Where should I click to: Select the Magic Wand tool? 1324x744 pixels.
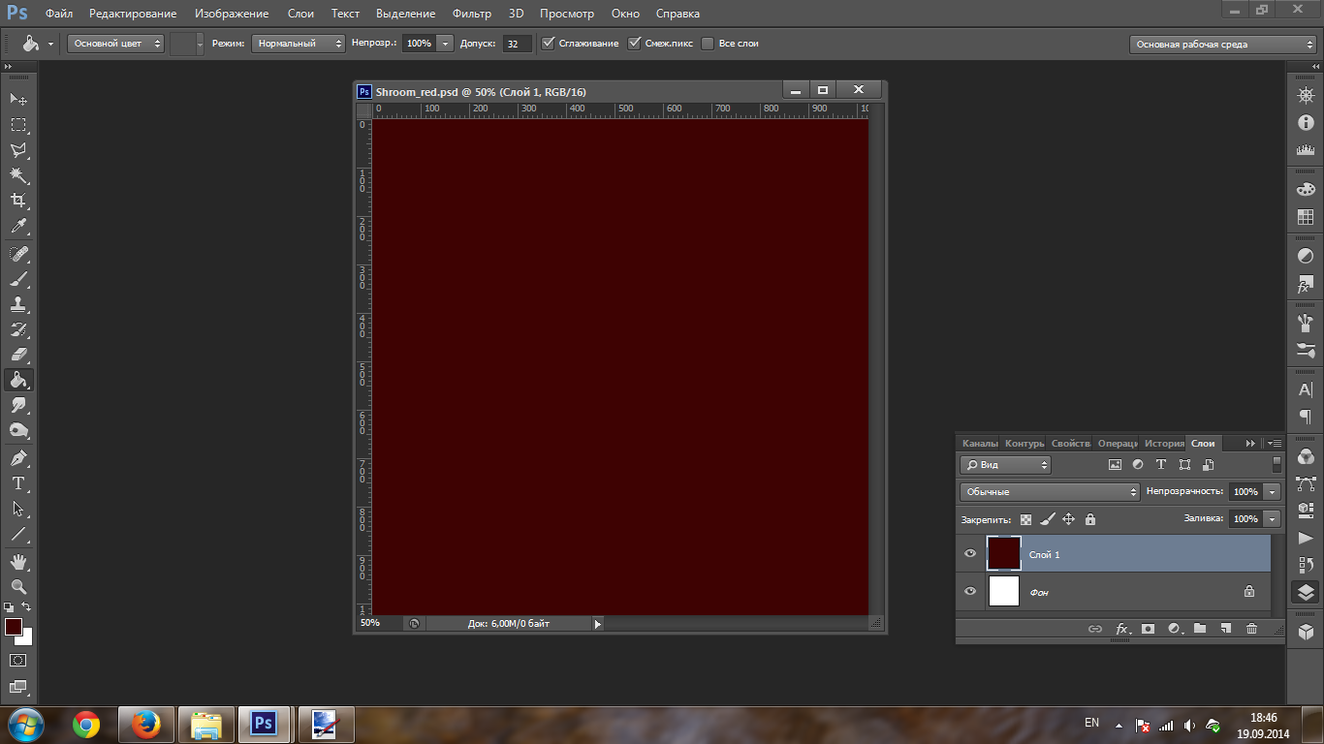18,175
